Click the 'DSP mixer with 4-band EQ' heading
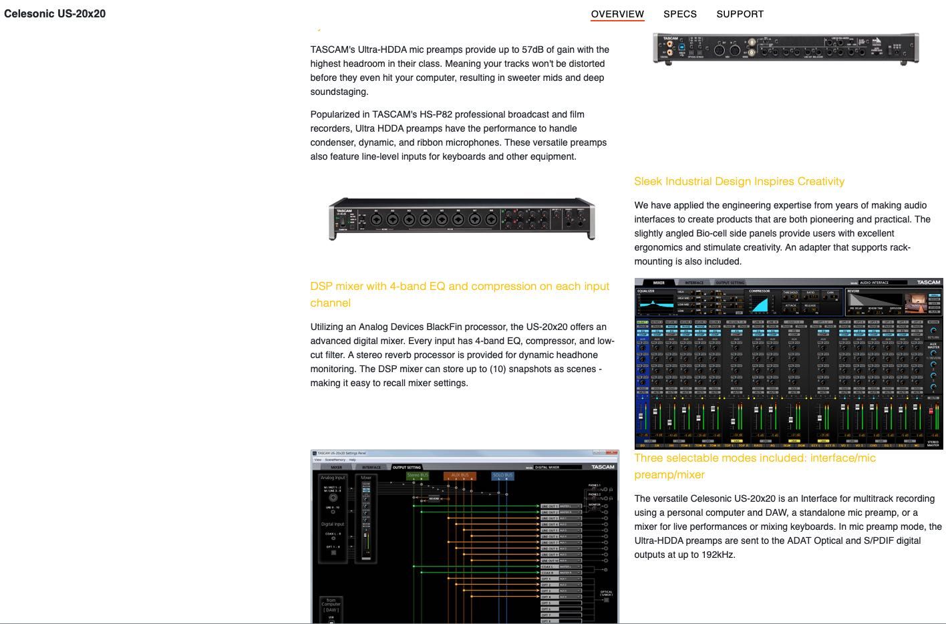946x624 pixels. point(460,294)
